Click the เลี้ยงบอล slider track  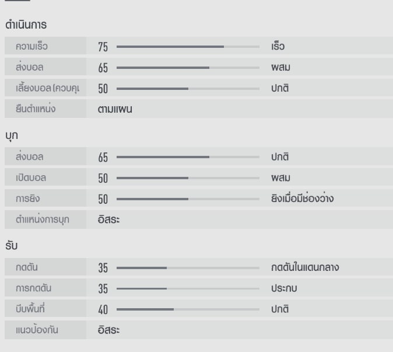[188, 89]
